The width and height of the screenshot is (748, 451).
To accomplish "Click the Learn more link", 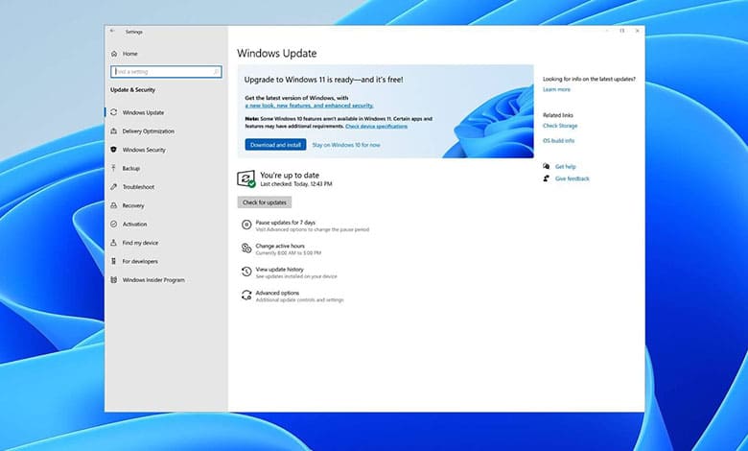I will coord(556,90).
